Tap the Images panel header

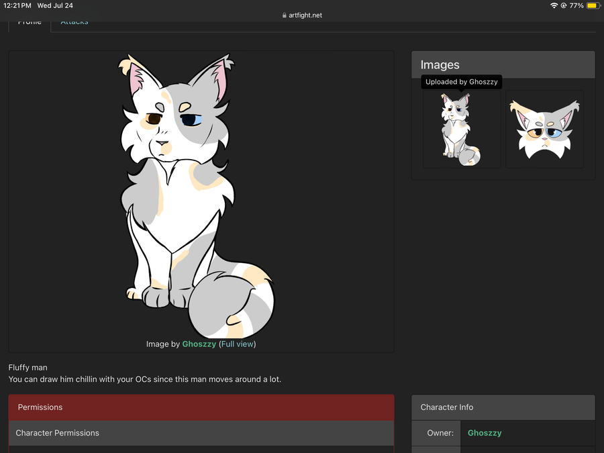coord(503,64)
